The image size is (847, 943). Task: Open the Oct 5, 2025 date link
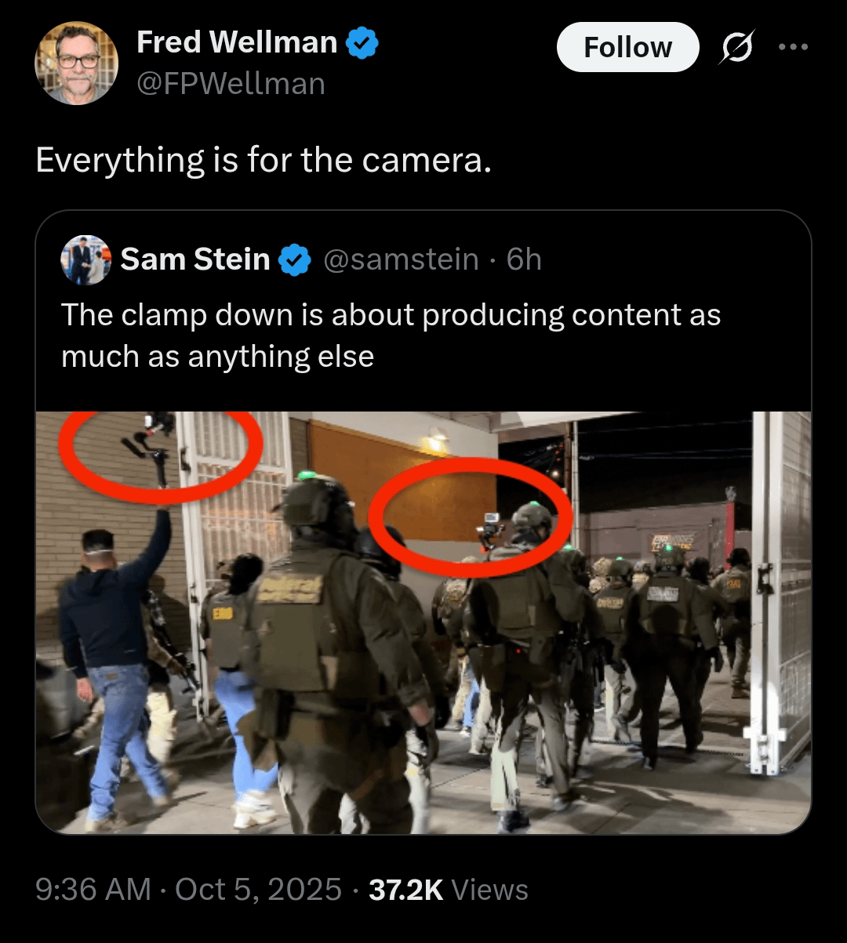tap(258, 890)
